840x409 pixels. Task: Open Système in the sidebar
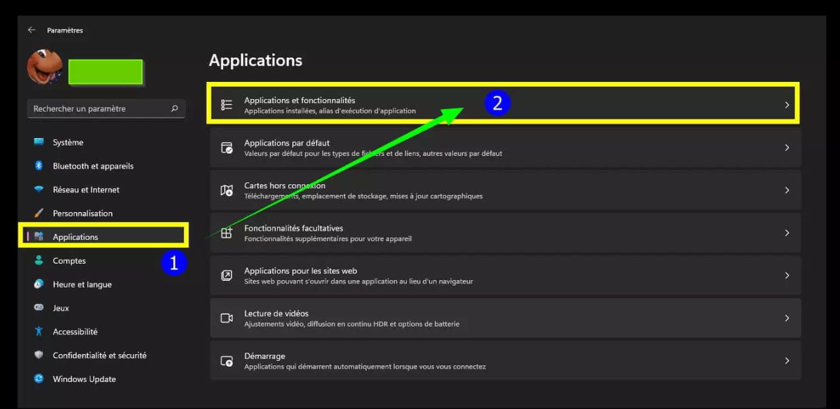click(67, 143)
